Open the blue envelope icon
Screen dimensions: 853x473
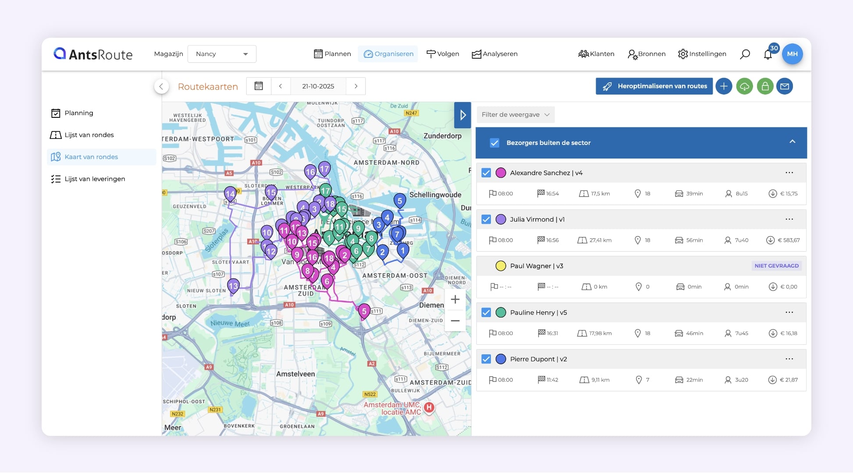(785, 86)
